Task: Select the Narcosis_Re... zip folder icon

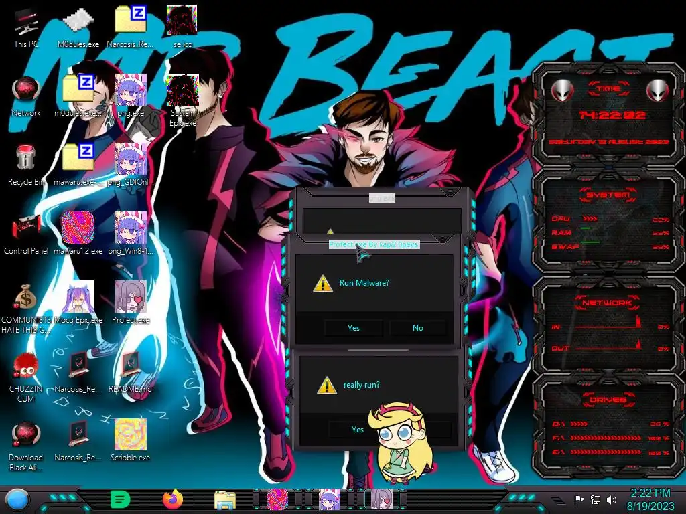Action: coord(130,27)
